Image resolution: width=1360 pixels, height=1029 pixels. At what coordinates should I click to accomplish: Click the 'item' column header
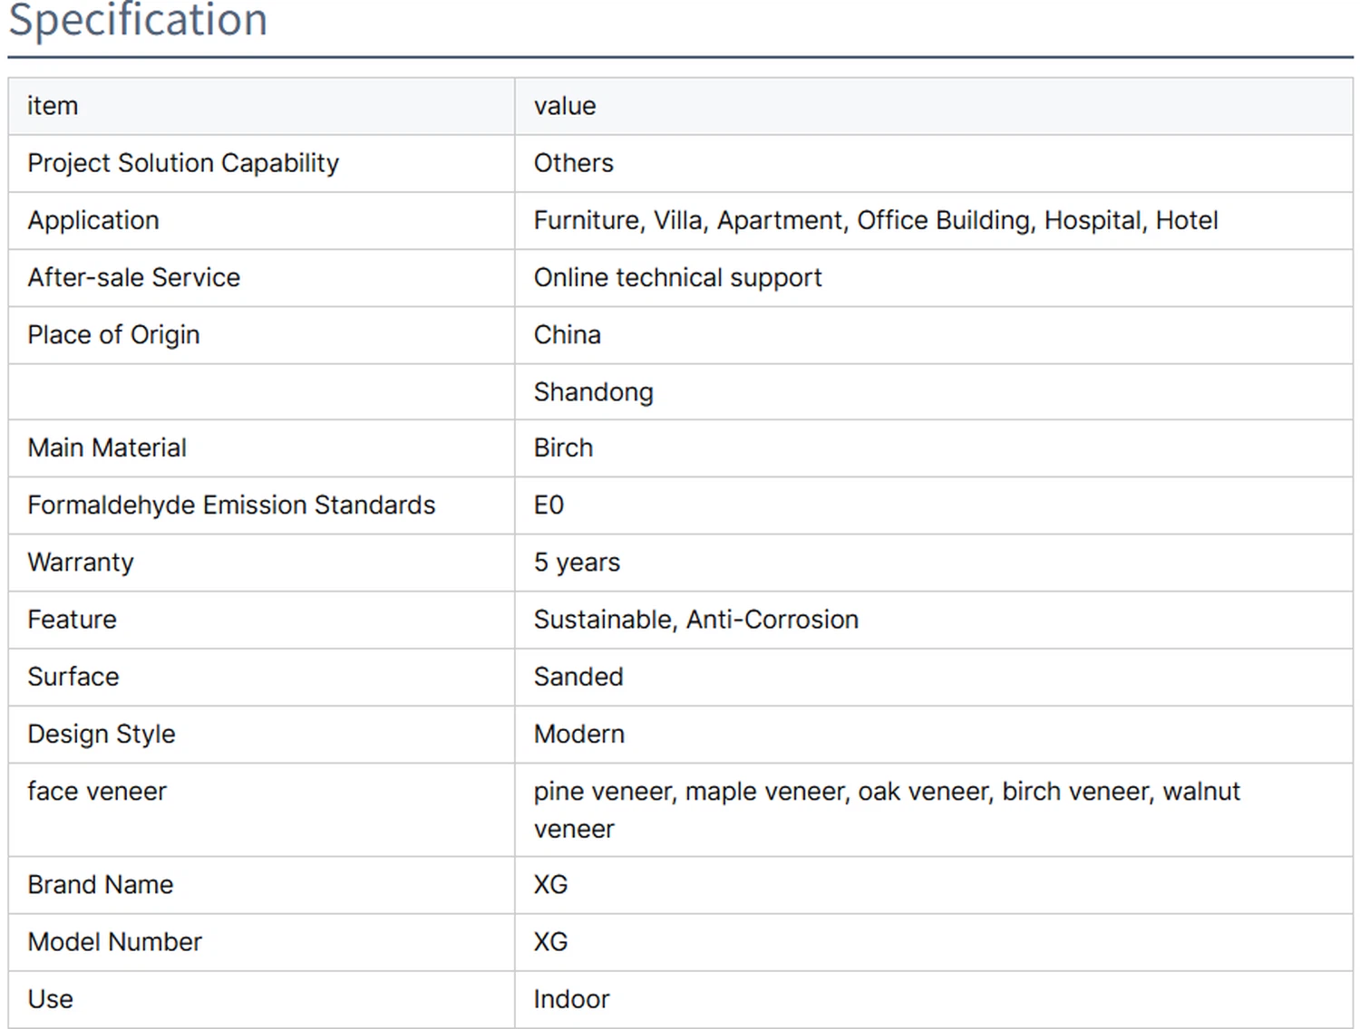pyautogui.click(x=53, y=106)
